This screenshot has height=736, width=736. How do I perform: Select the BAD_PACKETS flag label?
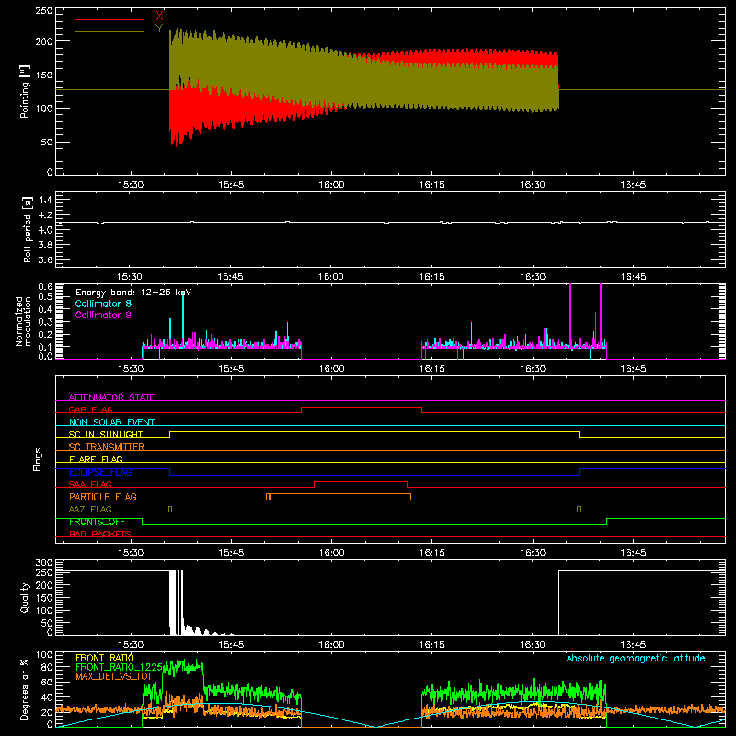100,534
